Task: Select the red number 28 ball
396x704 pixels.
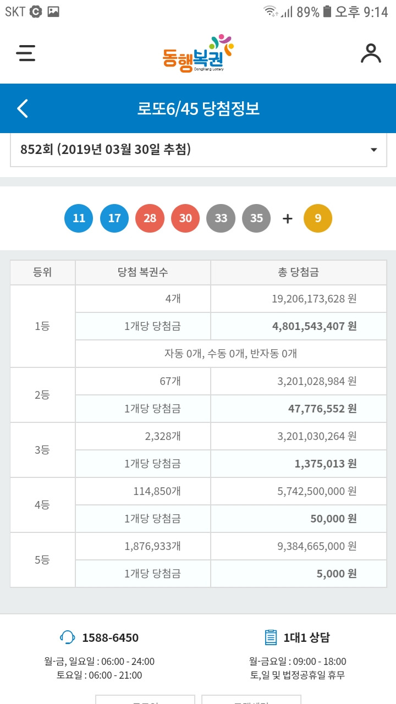Action: (150, 218)
